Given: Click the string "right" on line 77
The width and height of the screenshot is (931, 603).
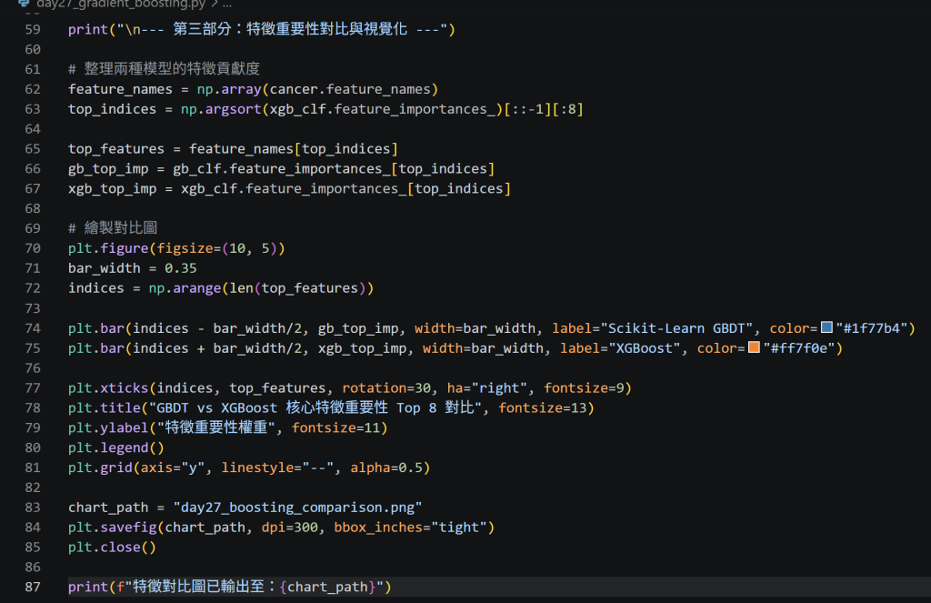Looking at the screenshot, I should (x=499, y=388).
